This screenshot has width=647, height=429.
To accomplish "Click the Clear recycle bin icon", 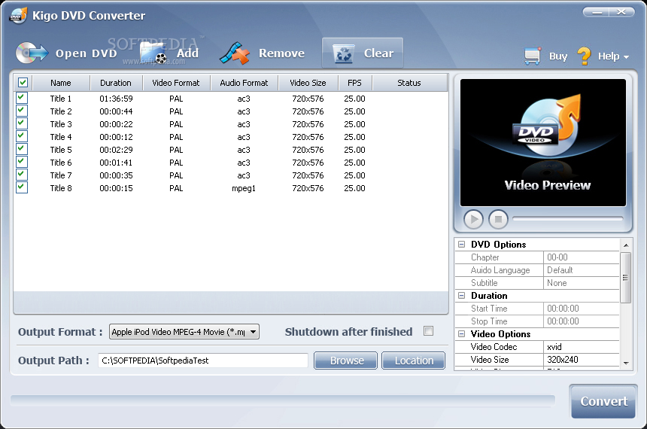I will pyautogui.click(x=343, y=53).
